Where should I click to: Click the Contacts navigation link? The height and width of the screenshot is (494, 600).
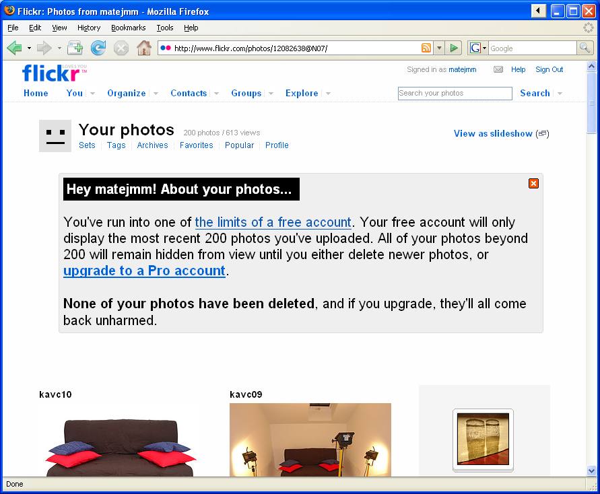[x=189, y=94]
